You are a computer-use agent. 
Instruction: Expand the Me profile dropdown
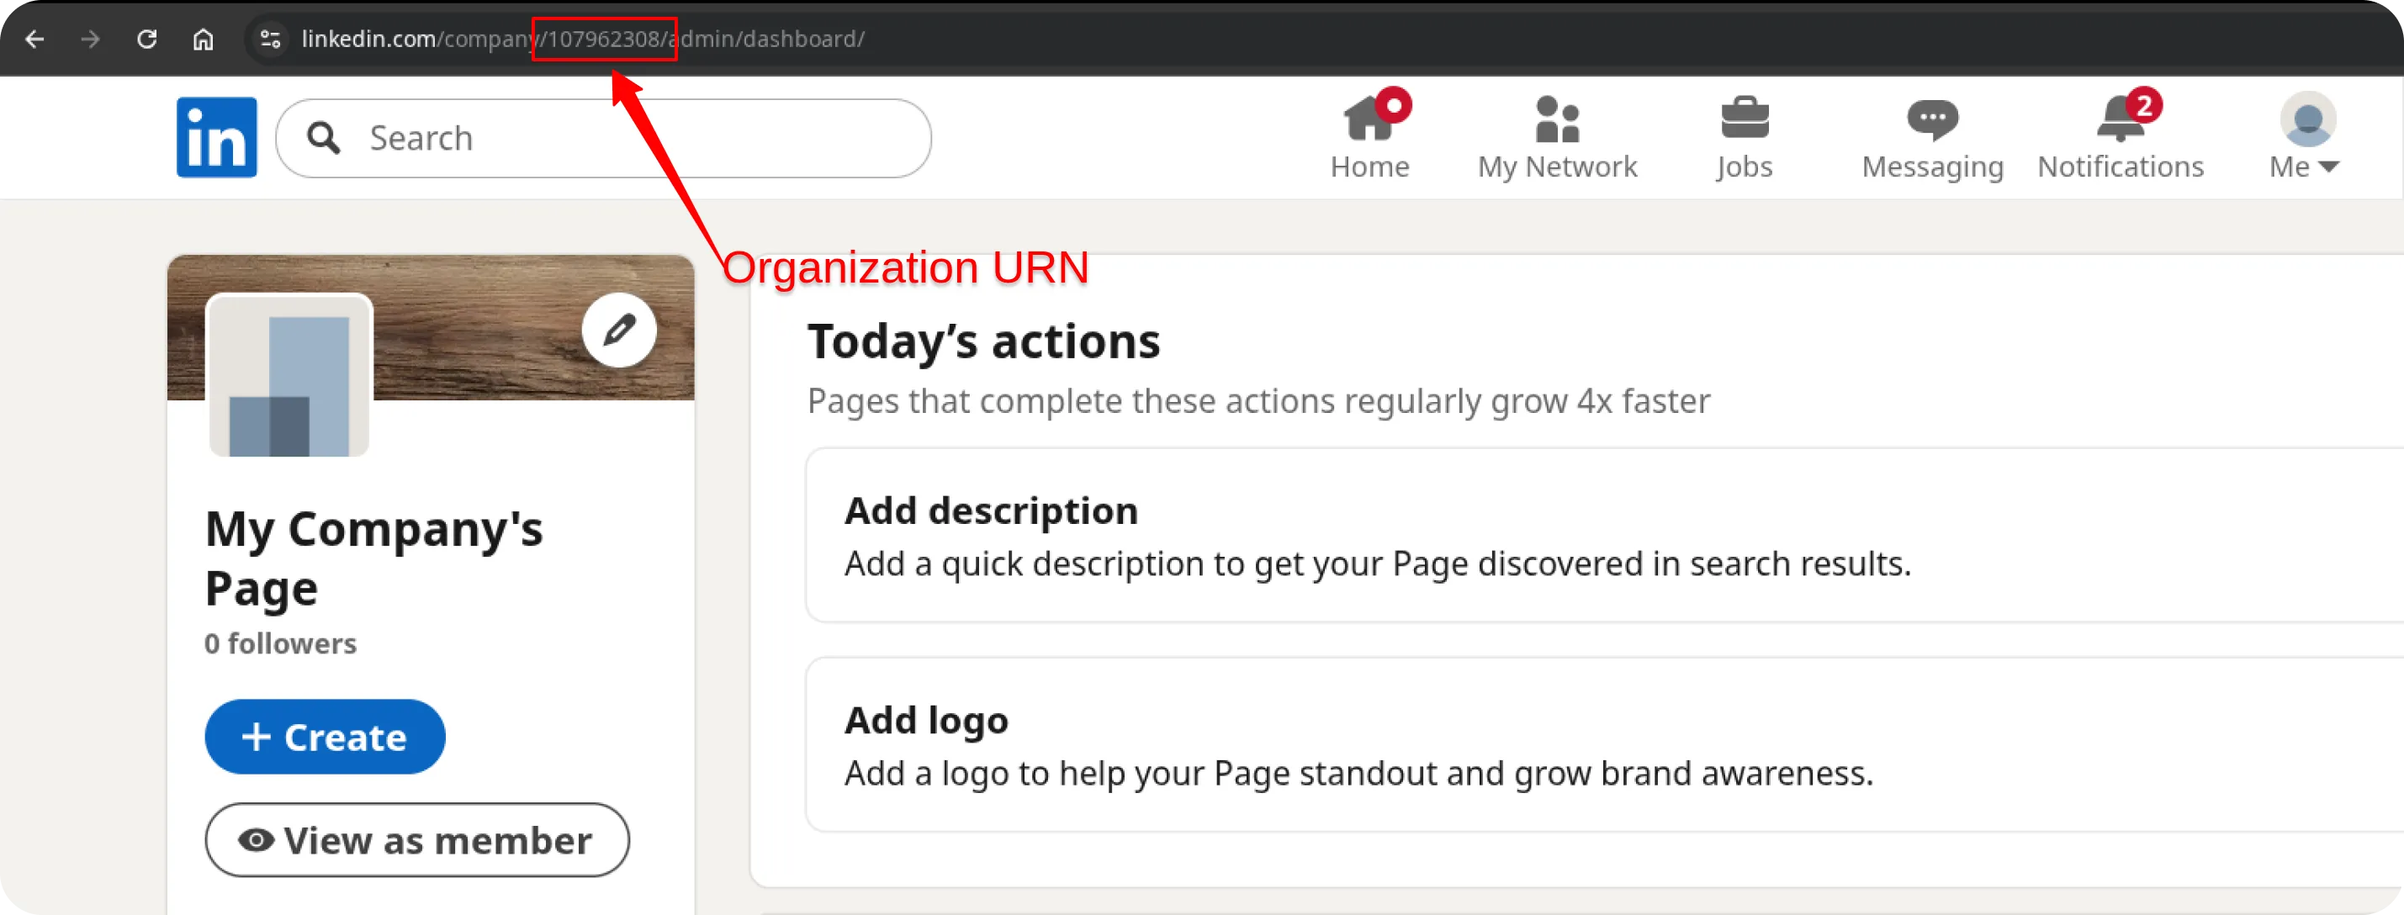2306,136
